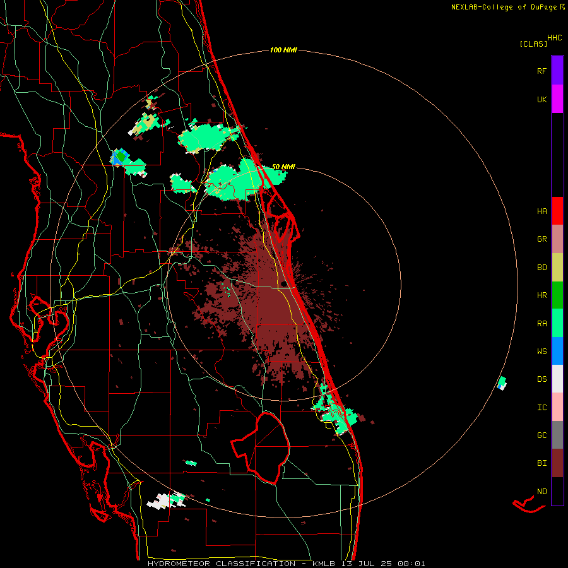This screenshot has width=568, height=568.
Task: Click the GC gray legend swatch
Action: point(557,435)
